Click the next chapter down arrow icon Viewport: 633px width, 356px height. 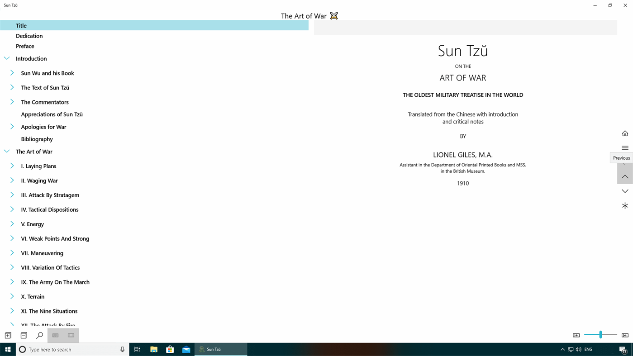[x=625, y=191]
